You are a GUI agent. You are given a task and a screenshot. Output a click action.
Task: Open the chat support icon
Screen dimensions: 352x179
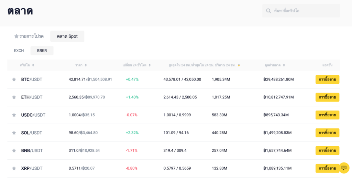pos(344,168)
